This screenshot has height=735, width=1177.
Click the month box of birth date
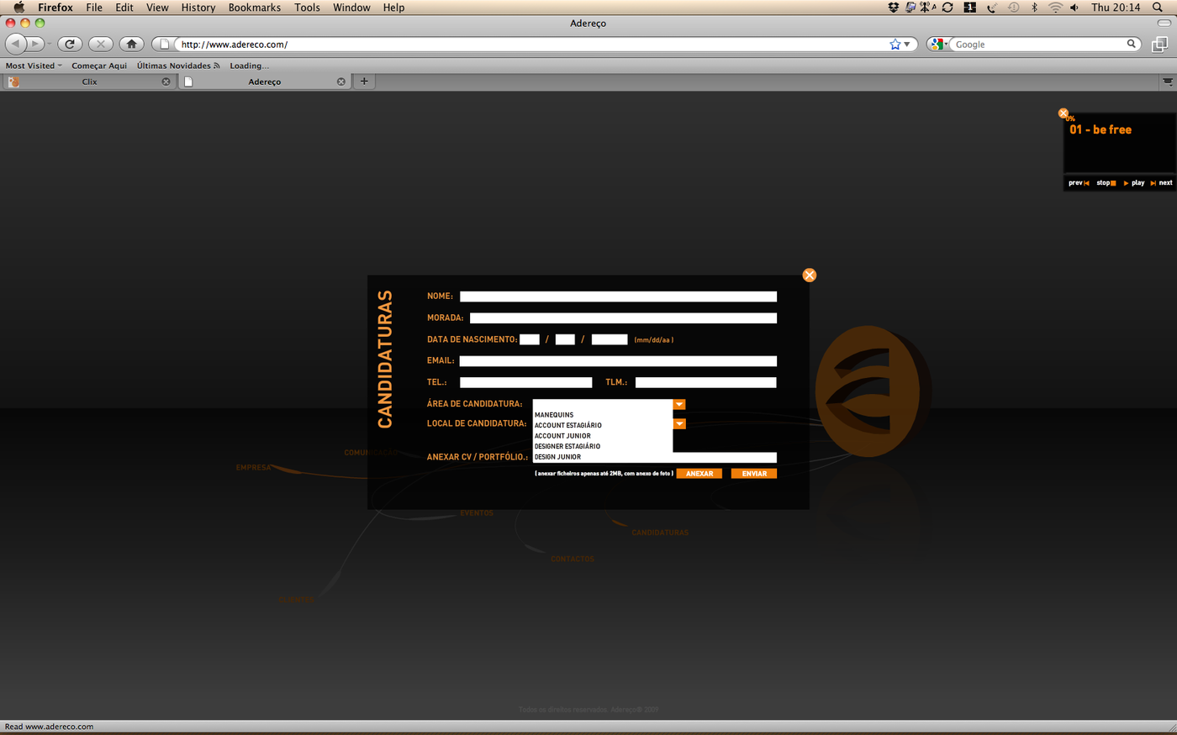[530, 339]
